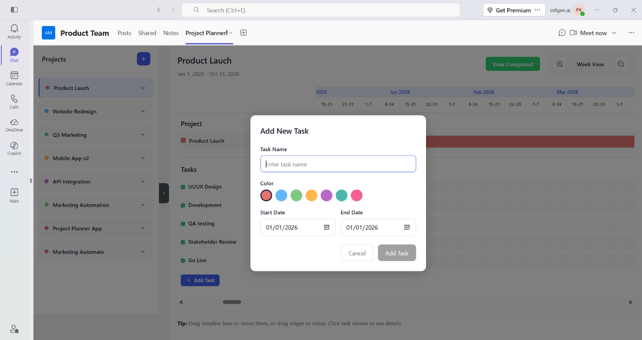This screenshot has height=340, width=642.
Task: Open the channel conversation icon
Action: click(562, 33)
